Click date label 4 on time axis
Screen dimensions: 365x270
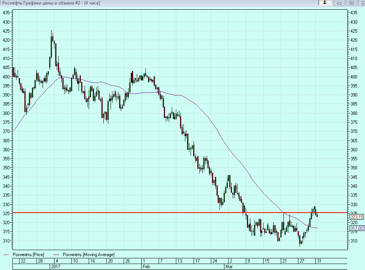tap(57, 261)
